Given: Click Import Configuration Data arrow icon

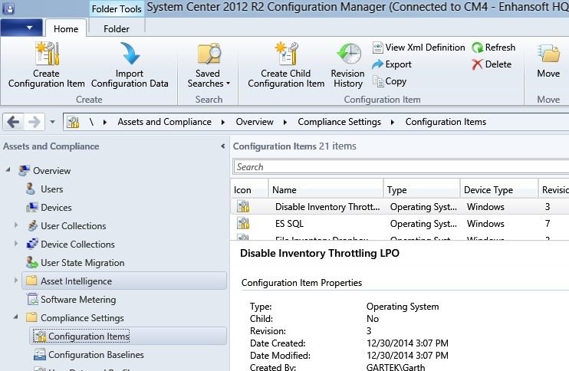Looking at the screenshot, I should (x=130, y=54).
